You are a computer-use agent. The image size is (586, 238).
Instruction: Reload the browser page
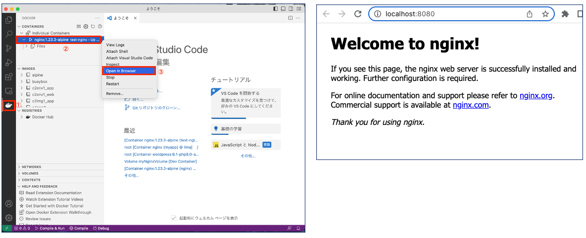coord(358,14)
